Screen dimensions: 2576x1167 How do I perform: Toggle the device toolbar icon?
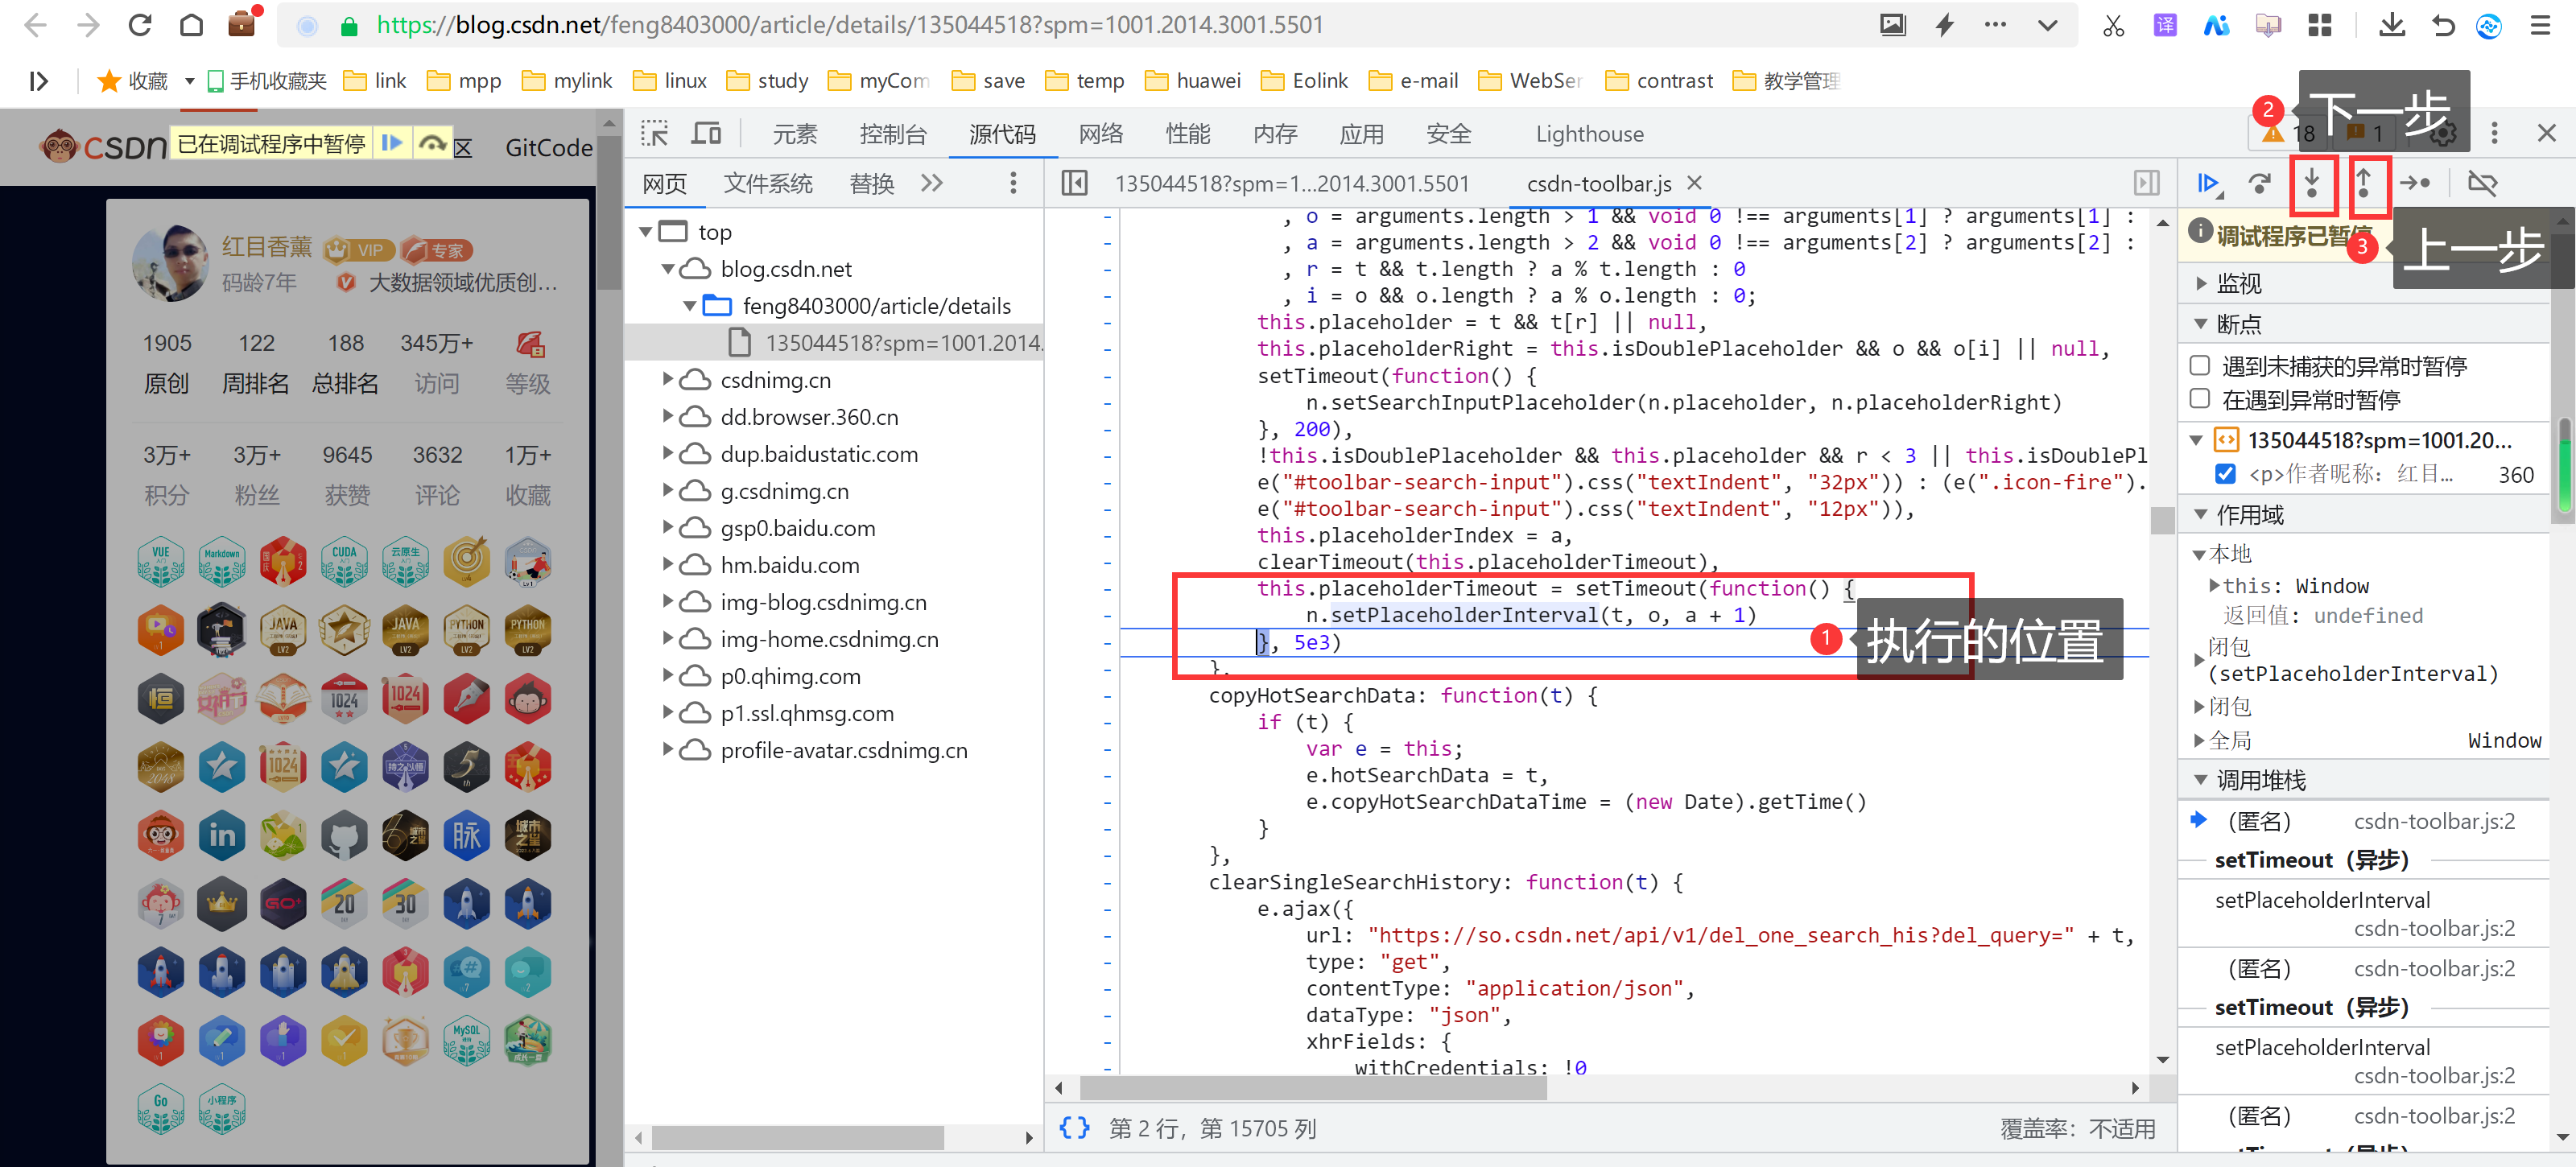pos(707,133)
